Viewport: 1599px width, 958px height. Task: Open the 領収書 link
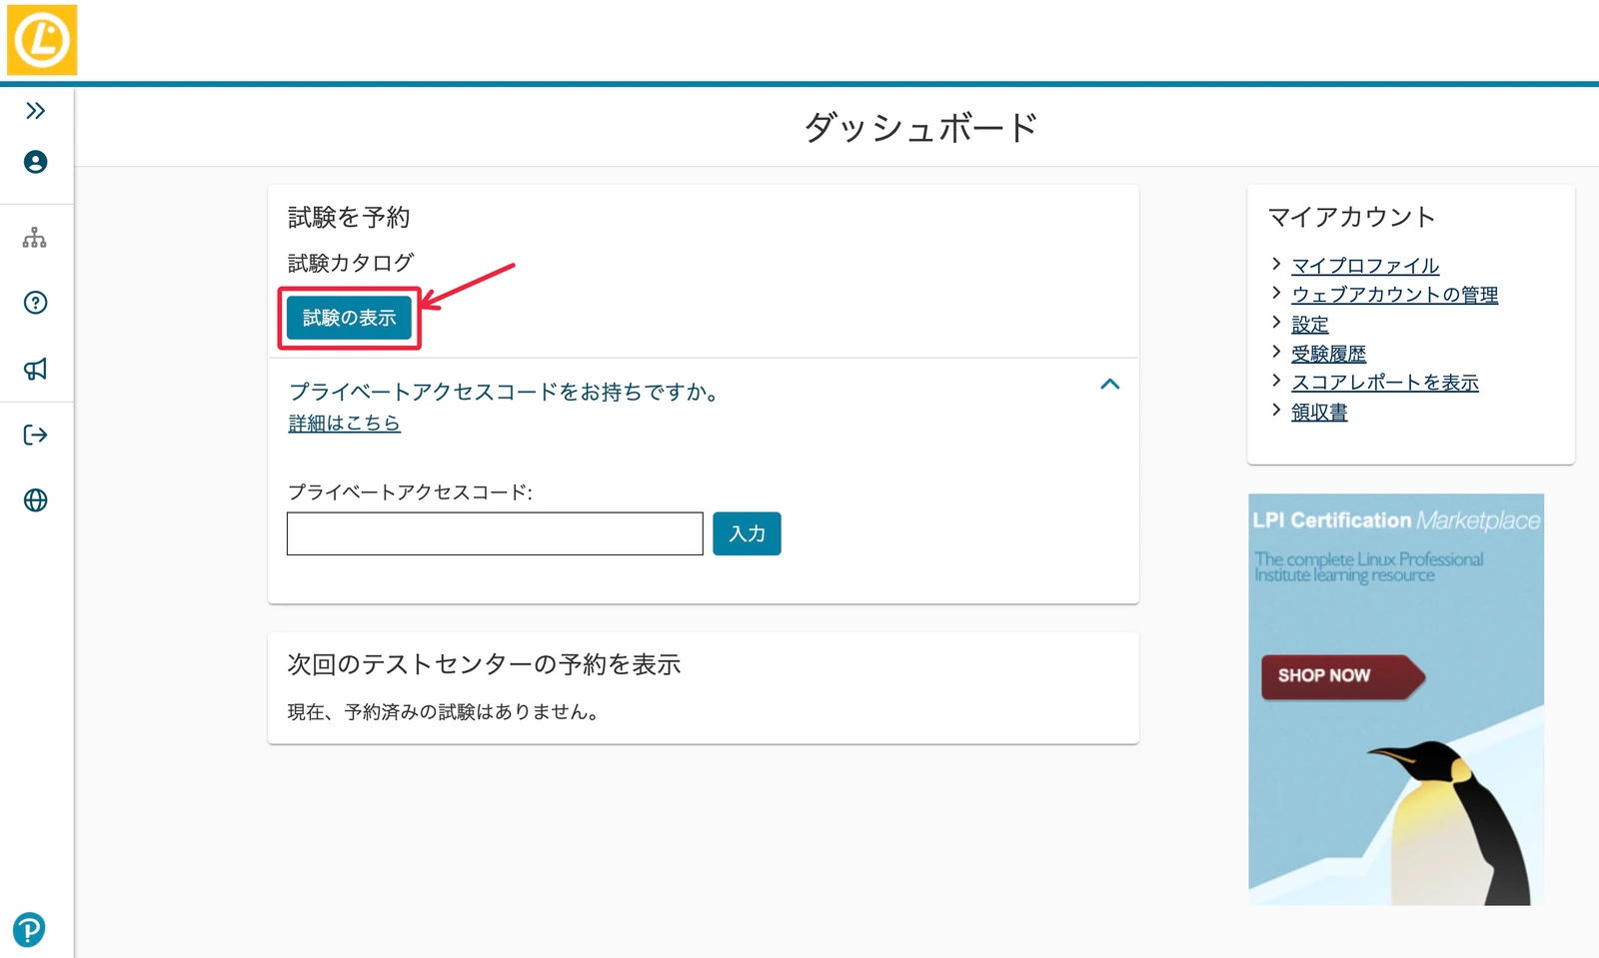pos(1319,412)
